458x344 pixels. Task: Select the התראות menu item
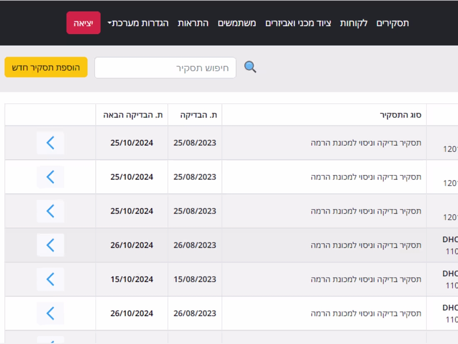tap(193, 23)
